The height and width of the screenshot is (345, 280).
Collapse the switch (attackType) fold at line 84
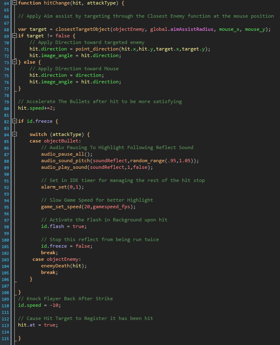coord(14,134)
